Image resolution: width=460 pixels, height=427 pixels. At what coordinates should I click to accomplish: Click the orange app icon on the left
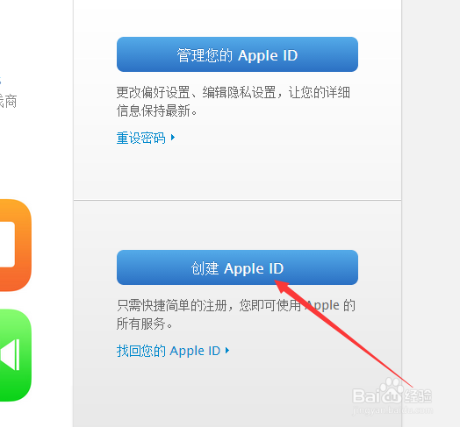tap(15, 245)
